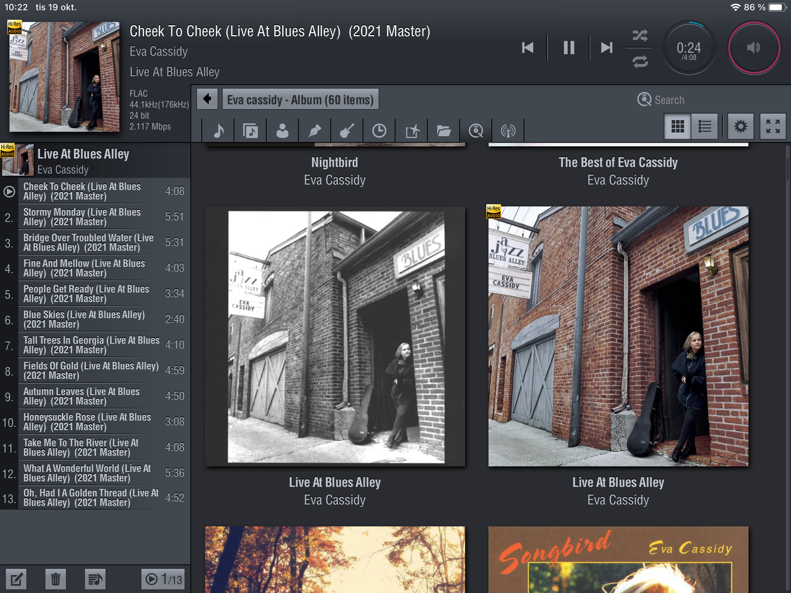
Task: Toggle fullscreen browser view
Action: tap(773, 126)
